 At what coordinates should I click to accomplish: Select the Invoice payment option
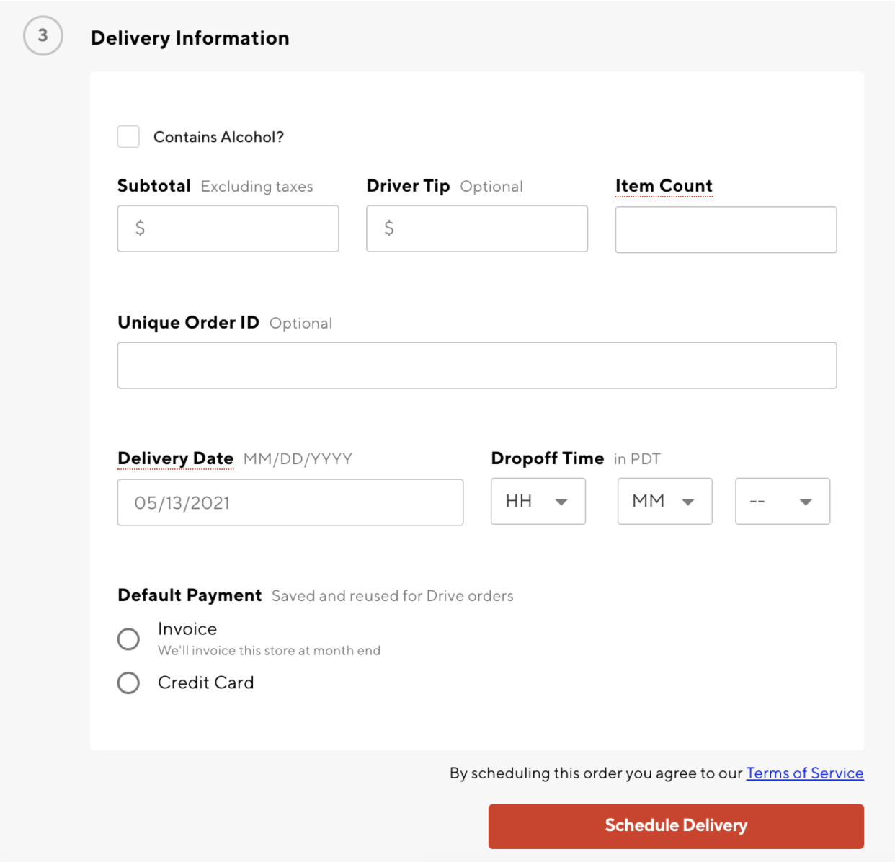point(128,639)
